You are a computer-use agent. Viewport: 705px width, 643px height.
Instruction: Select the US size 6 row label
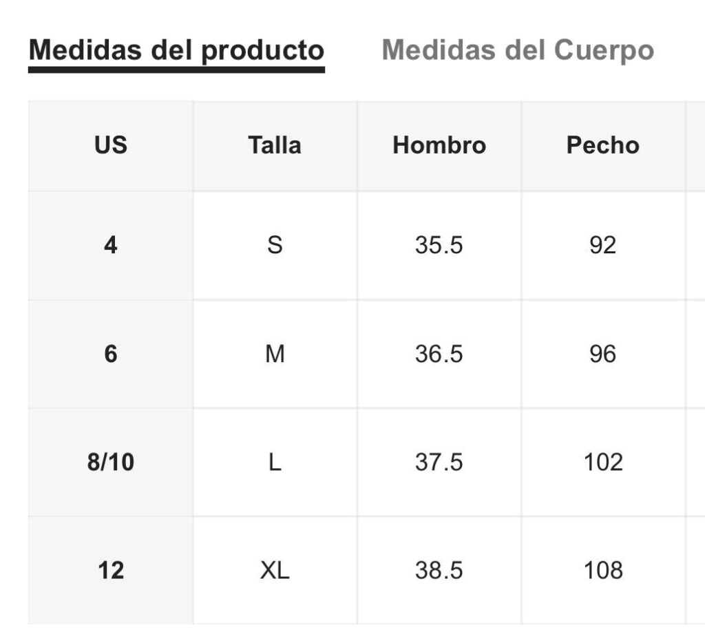click(x=111, y=354)
